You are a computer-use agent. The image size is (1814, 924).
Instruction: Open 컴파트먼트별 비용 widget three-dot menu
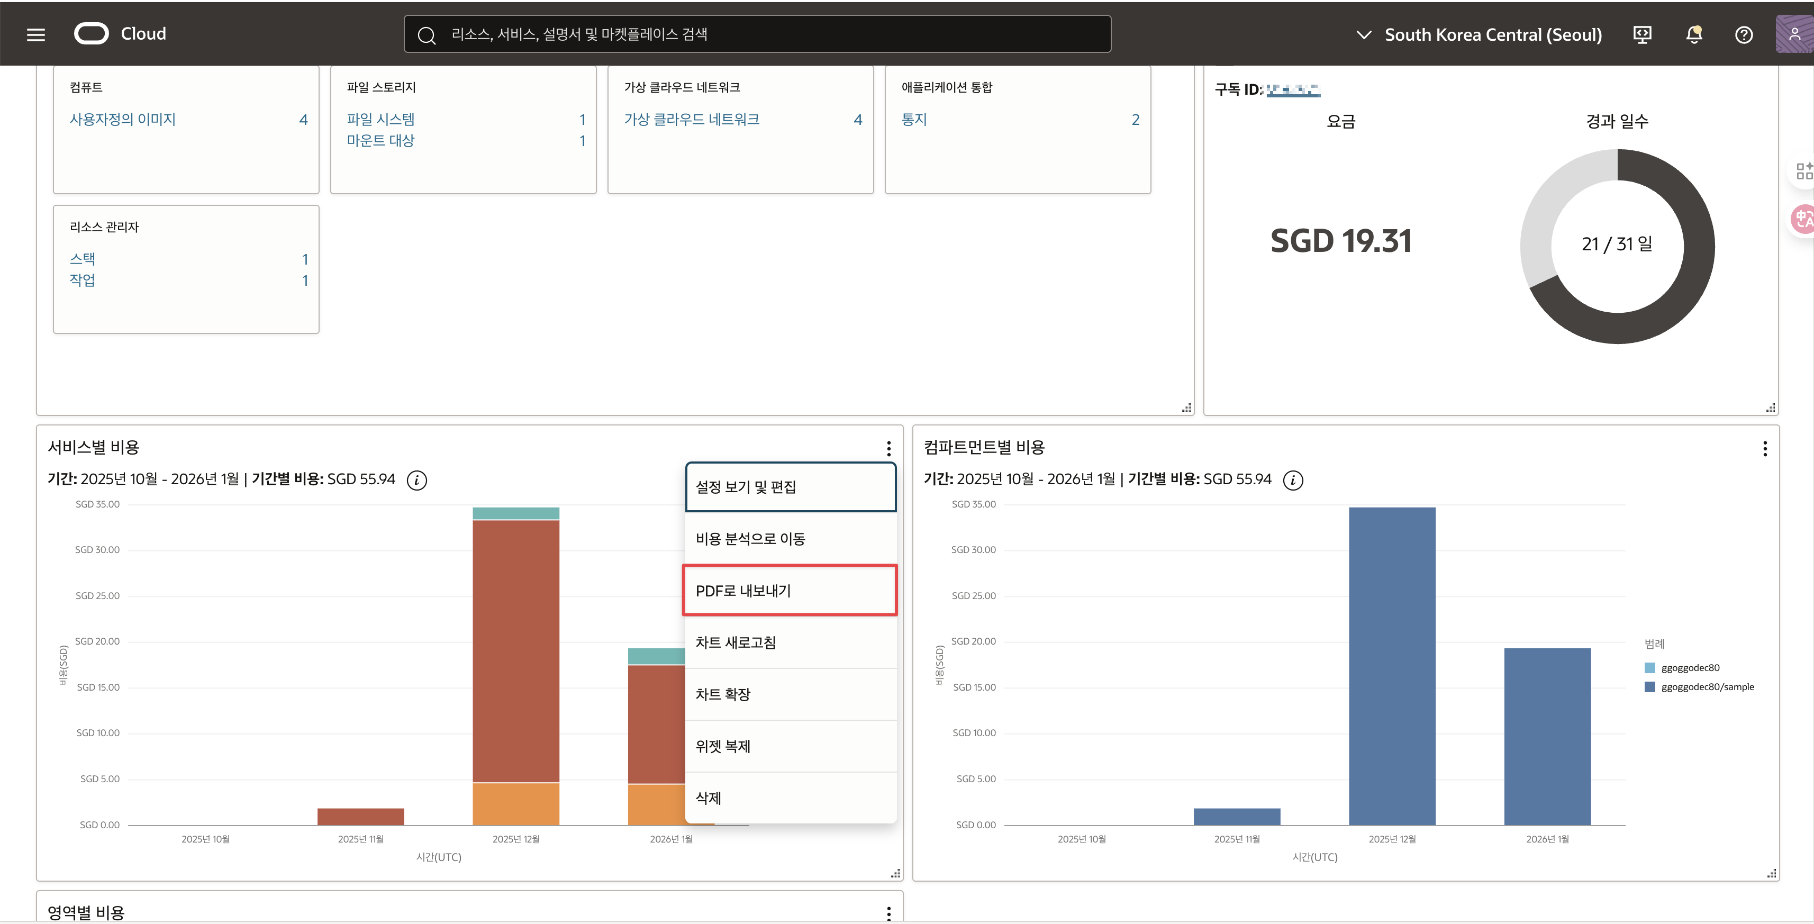pos(1765,449)
